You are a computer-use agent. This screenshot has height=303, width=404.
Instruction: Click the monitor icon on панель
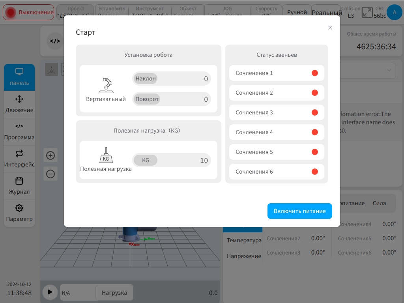pyautogui.click(x=19, y=72)
